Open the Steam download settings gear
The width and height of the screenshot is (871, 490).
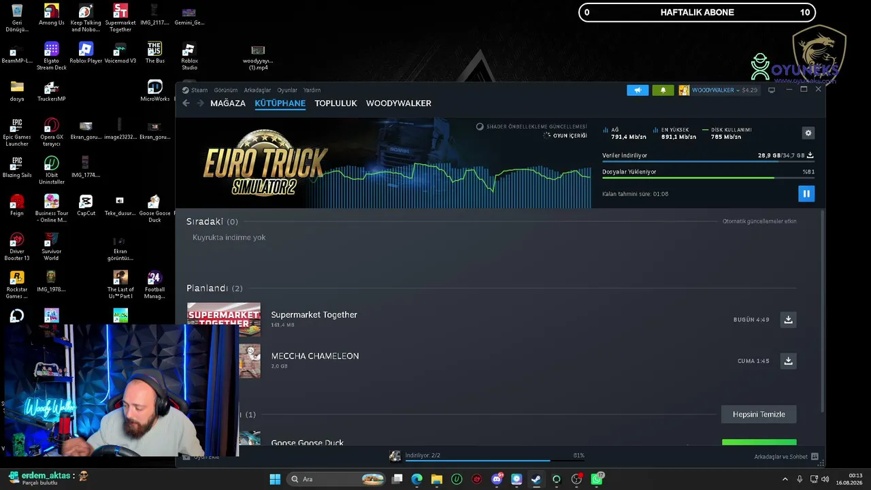(x=808, y=133)
